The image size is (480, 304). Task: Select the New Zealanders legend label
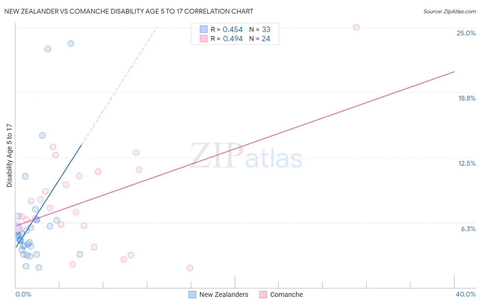click(x=224, y=294)
